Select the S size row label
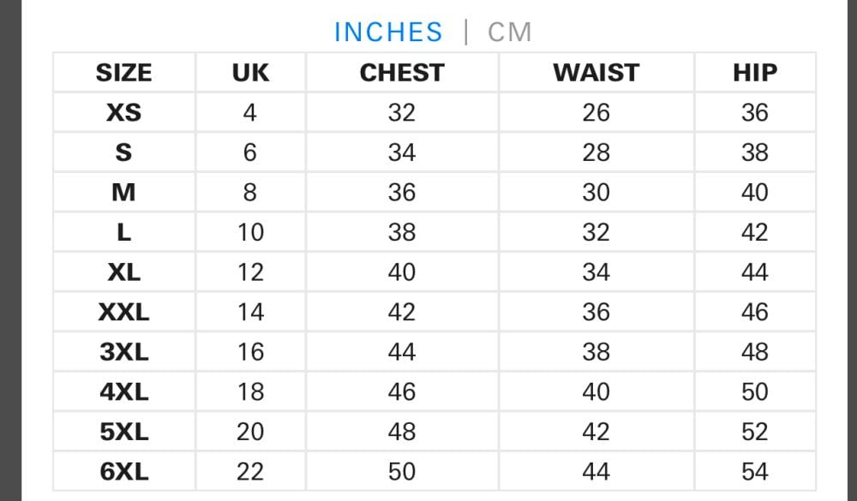Image resolution: width=857 pixels, height=501 pixels. click(124, 152)
